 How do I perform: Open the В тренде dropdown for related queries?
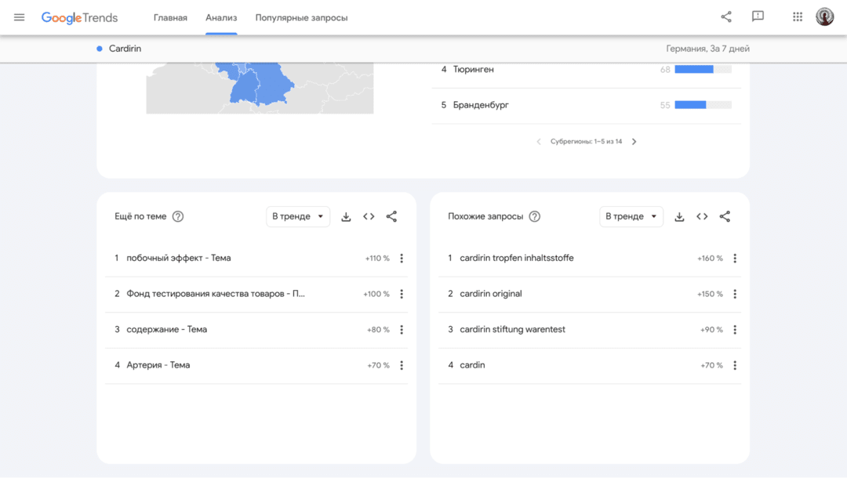pyautogui.click(x=631, y=216)
